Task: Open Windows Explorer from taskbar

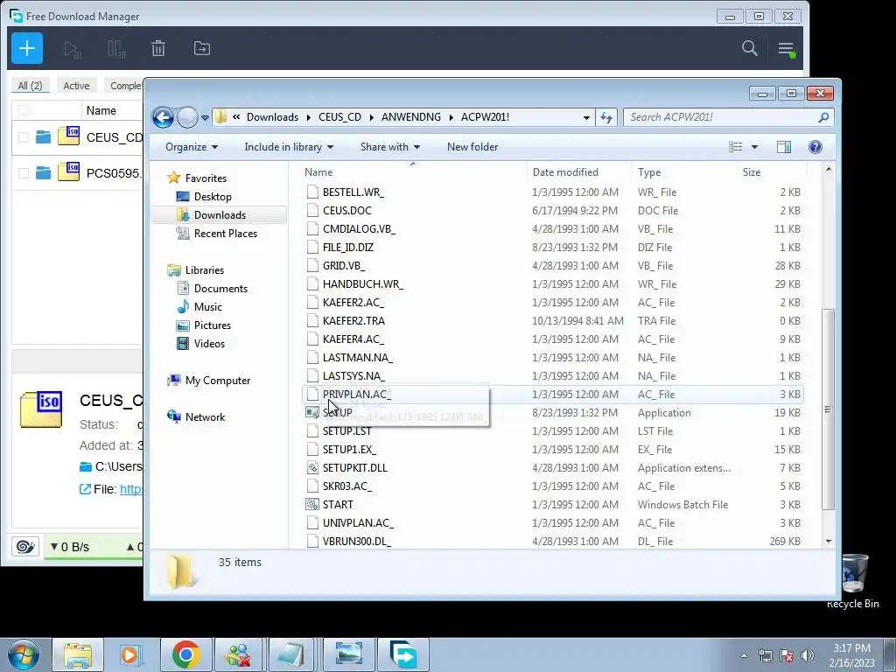Action: tap(78, 654)
